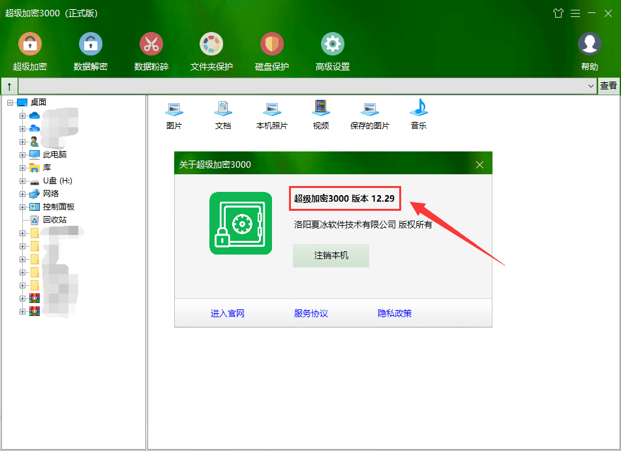Open the 文件夹保护 folder protection tool
The image size is (621, 451).
tap(211, 52)
